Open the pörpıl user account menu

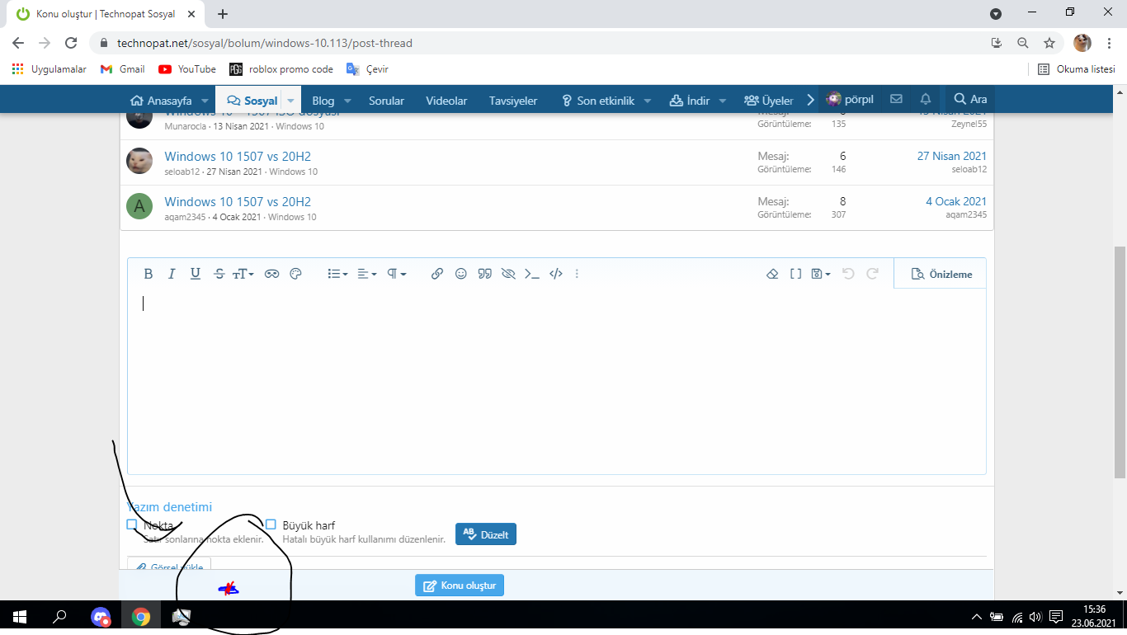point(850,100)
